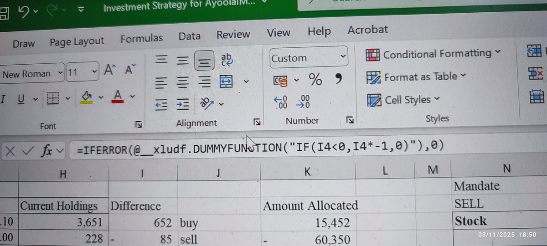Open Format as Table gallery
This screenshot has height=246, width=547.
click(417, 77)
